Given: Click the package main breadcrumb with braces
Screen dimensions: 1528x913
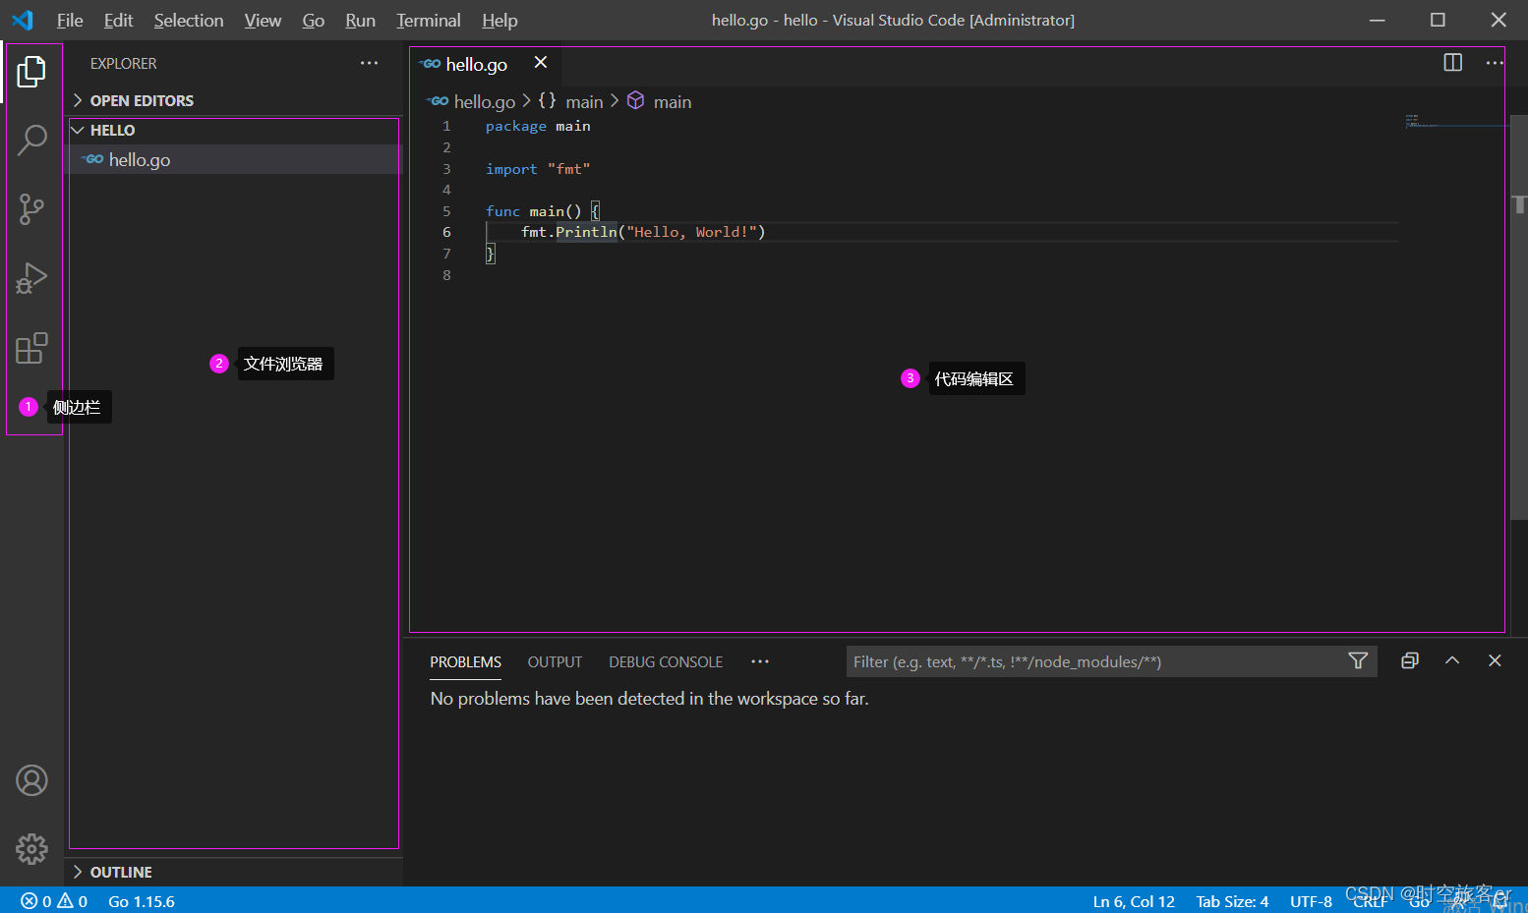Looking at the screenshot, I should [570, 101].
